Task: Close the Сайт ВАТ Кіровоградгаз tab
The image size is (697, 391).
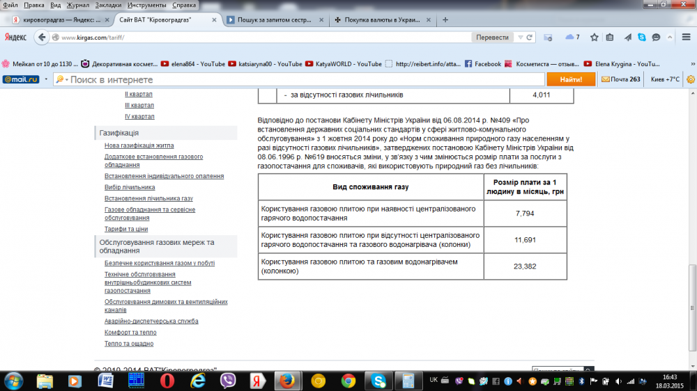Action: click(x=214, y=20)
